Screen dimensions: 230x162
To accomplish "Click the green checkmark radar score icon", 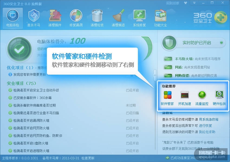I will click(19, 49).
